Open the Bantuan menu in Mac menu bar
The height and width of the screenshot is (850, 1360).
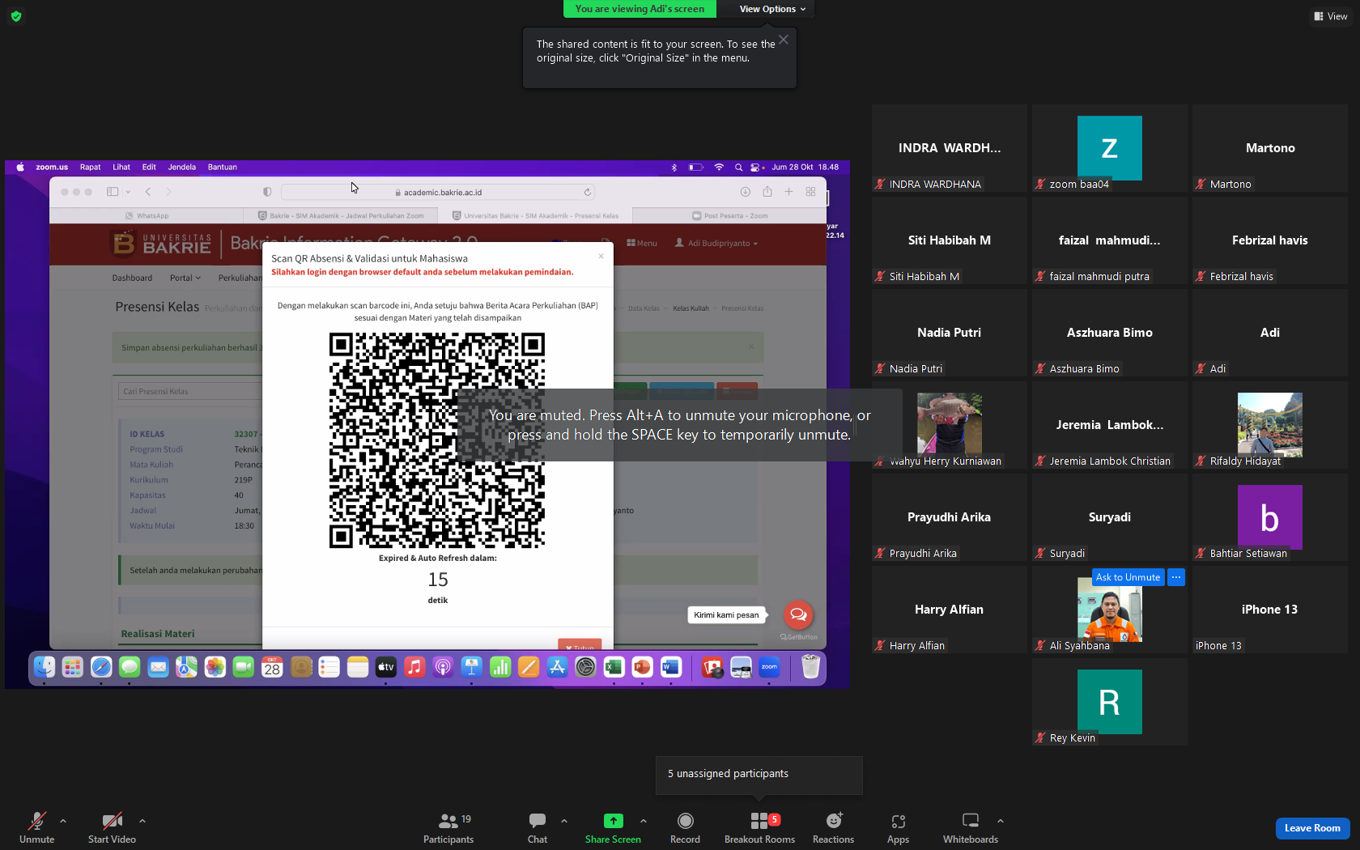coord(223,168)
